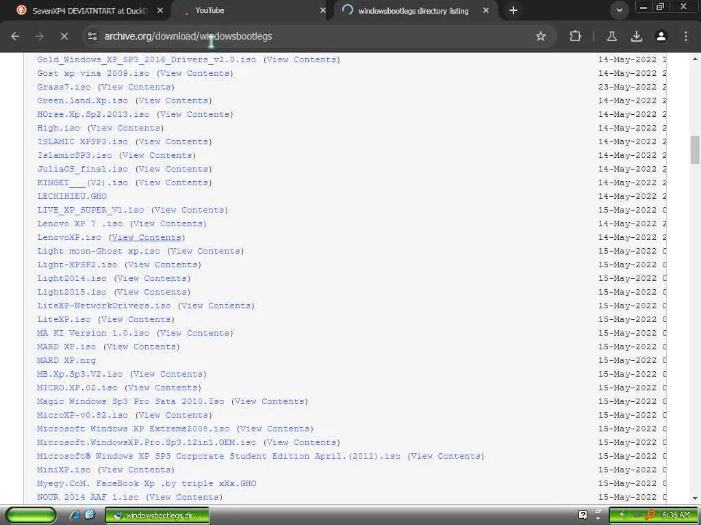Download Grass7.iso file

(64, 87)
